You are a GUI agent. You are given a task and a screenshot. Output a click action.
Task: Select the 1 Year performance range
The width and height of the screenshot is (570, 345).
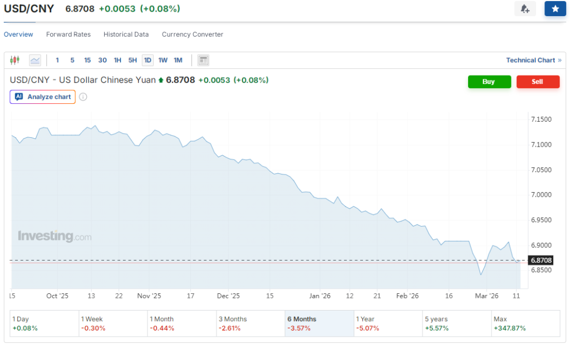click(388, 323)
